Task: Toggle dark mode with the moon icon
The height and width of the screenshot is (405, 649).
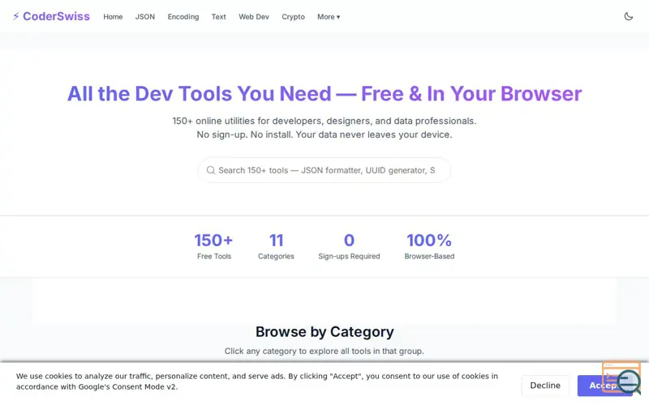Action: 628,16
